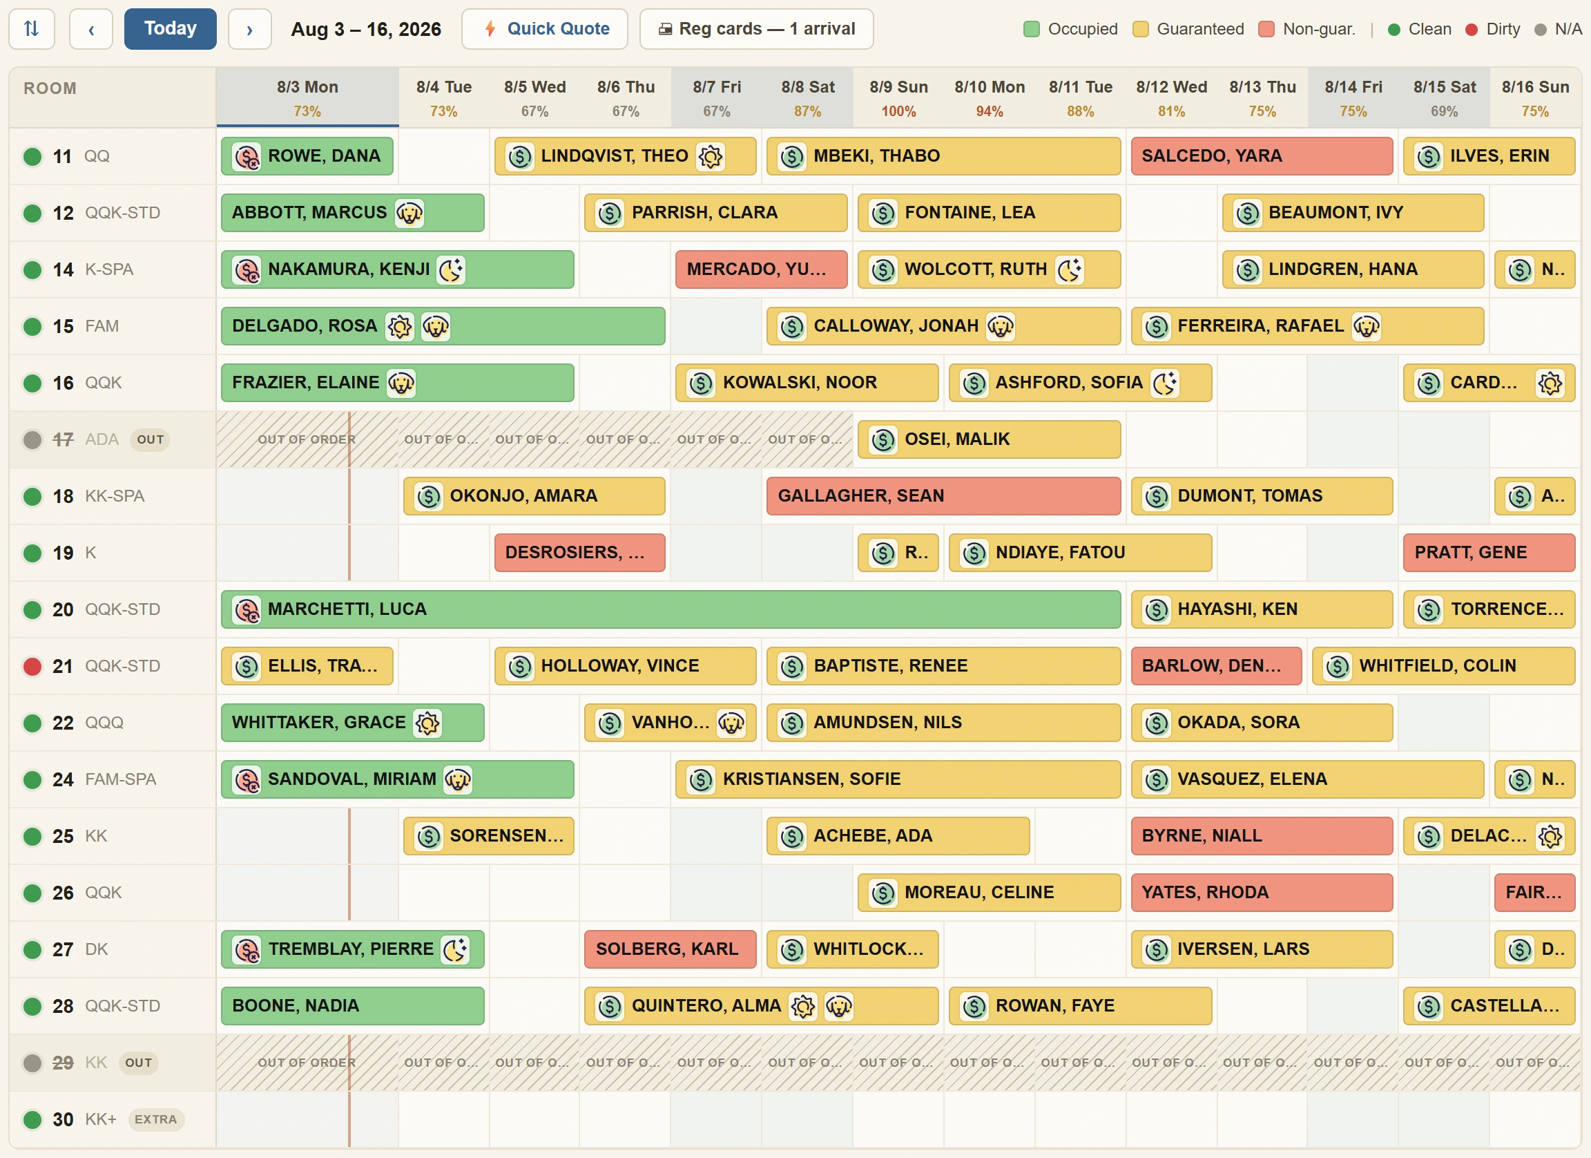
Task: Open BYRNE, NIALL reservation
Action: 1262,837
